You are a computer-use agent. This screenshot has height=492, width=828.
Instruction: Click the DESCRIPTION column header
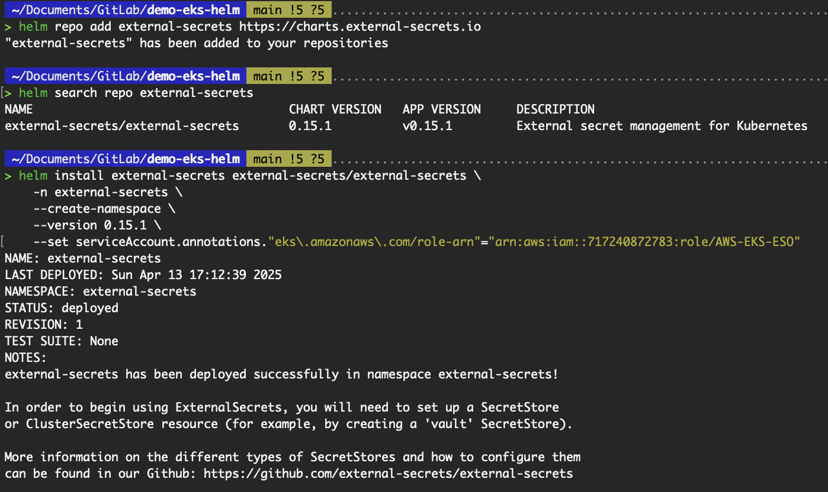pos(556,109)
